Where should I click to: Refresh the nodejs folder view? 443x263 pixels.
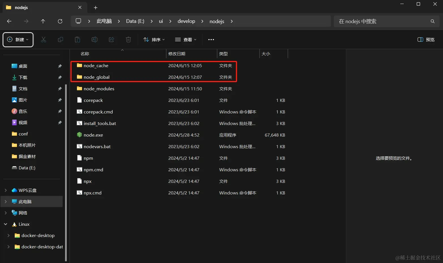(x=60, y=21)
